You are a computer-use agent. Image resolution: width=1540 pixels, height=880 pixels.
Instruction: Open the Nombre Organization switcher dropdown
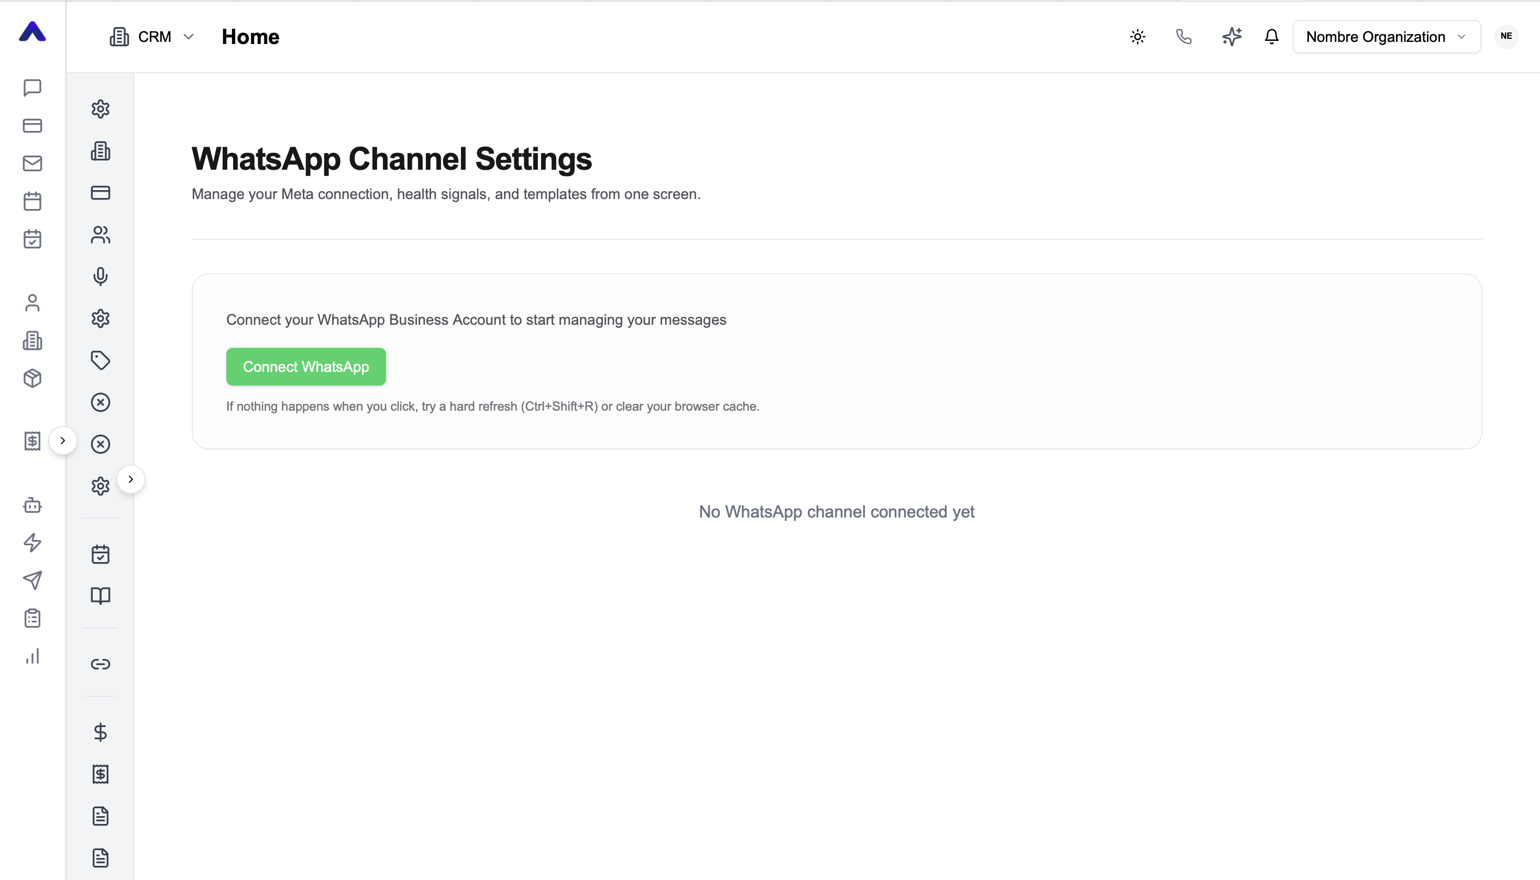tap(1387, 37)
